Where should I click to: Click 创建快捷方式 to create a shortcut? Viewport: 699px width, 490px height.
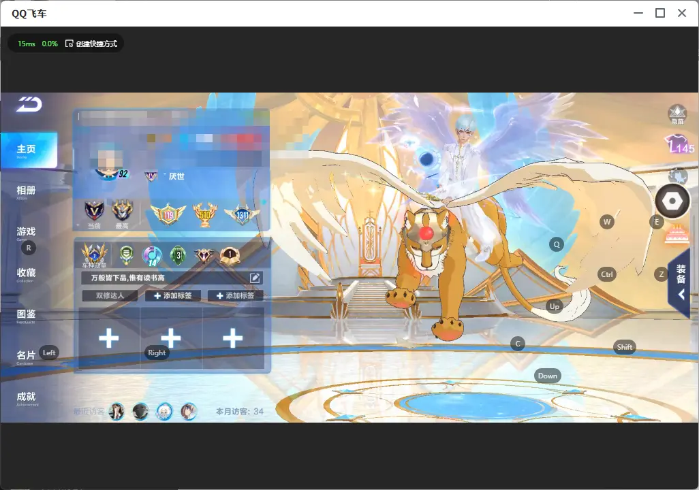pyautogui.click(x=91, y=44)
